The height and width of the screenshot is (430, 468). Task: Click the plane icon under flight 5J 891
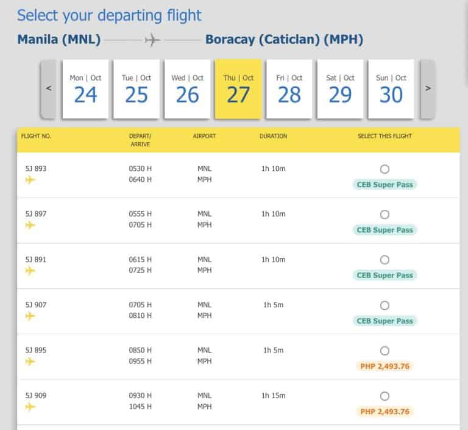pos(30,271)
